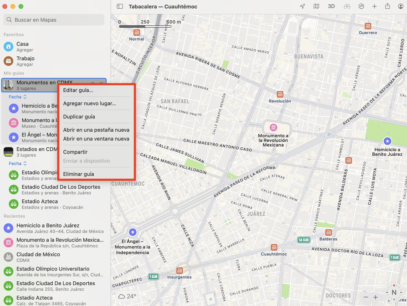This screenshot has width=407, height=306.
Task: Select El Ángel star icon in guide
Action: point(14,137)
